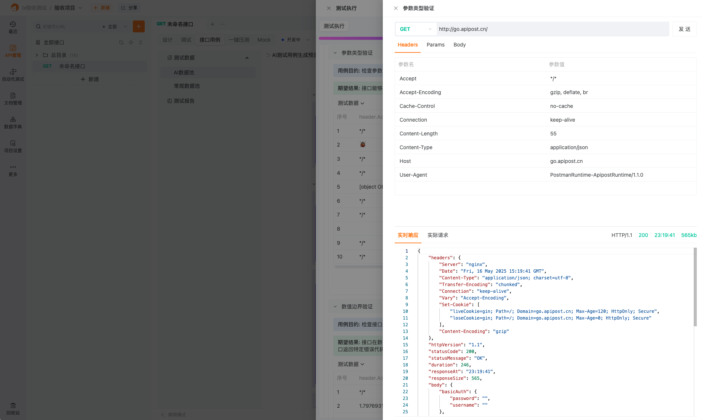Switch to the Body tab
Screen dimensions: 702x420
tap(459, 45)
